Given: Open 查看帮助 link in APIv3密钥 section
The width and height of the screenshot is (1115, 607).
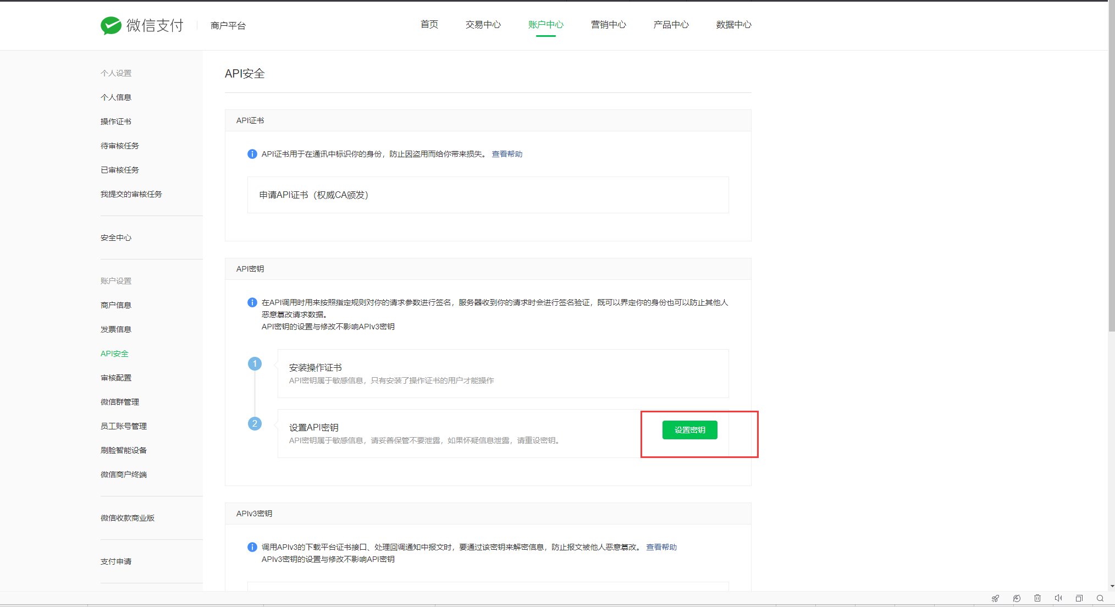Looking at the screenshot, I should 661,547.
